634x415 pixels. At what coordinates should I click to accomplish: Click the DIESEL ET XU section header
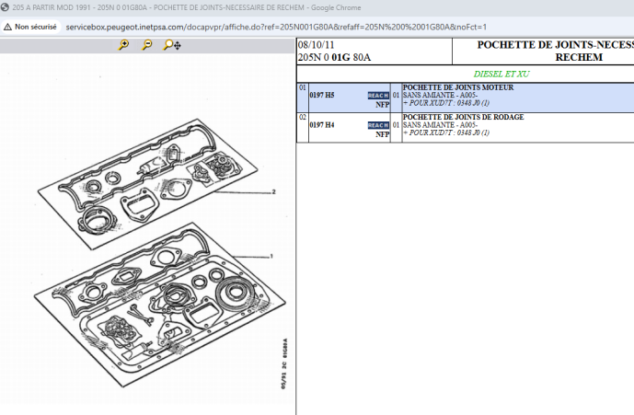click(501, 73)
